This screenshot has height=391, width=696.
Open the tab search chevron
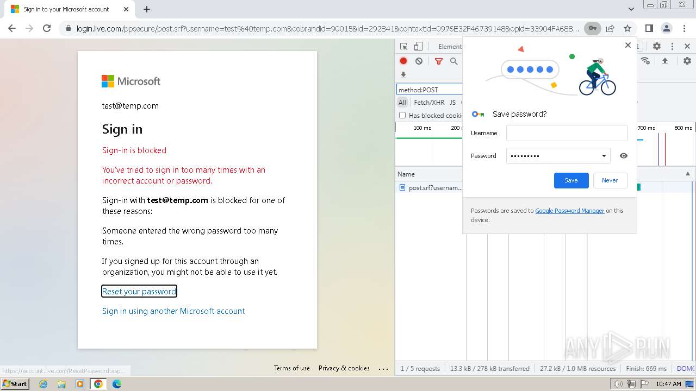631,9
